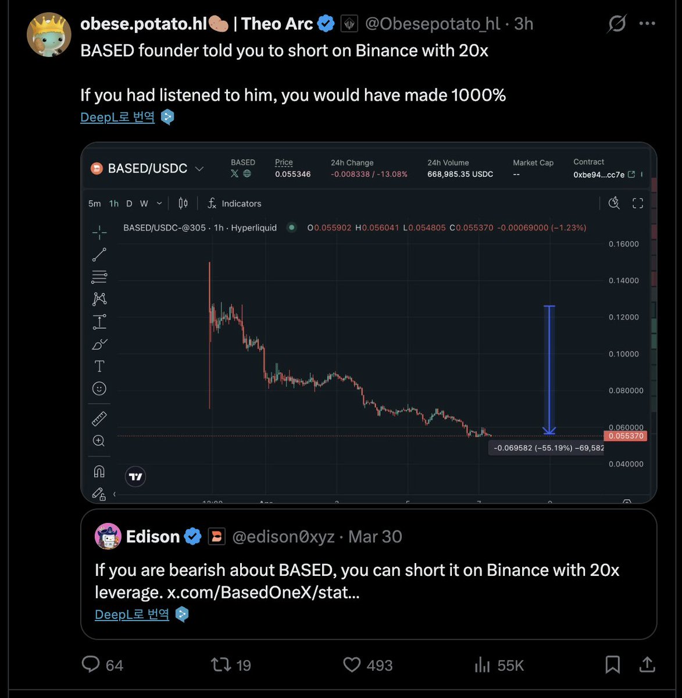The image size is (682, 698).
Task: Open view analytics bar chart icon
Action: point(483,664)
